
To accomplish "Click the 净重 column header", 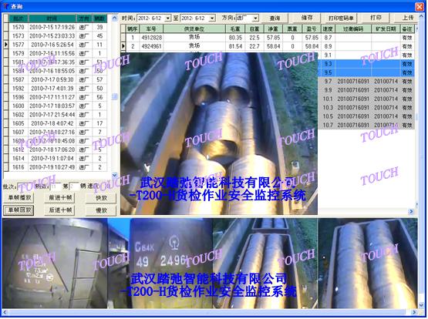I will [x=273, y=29].
